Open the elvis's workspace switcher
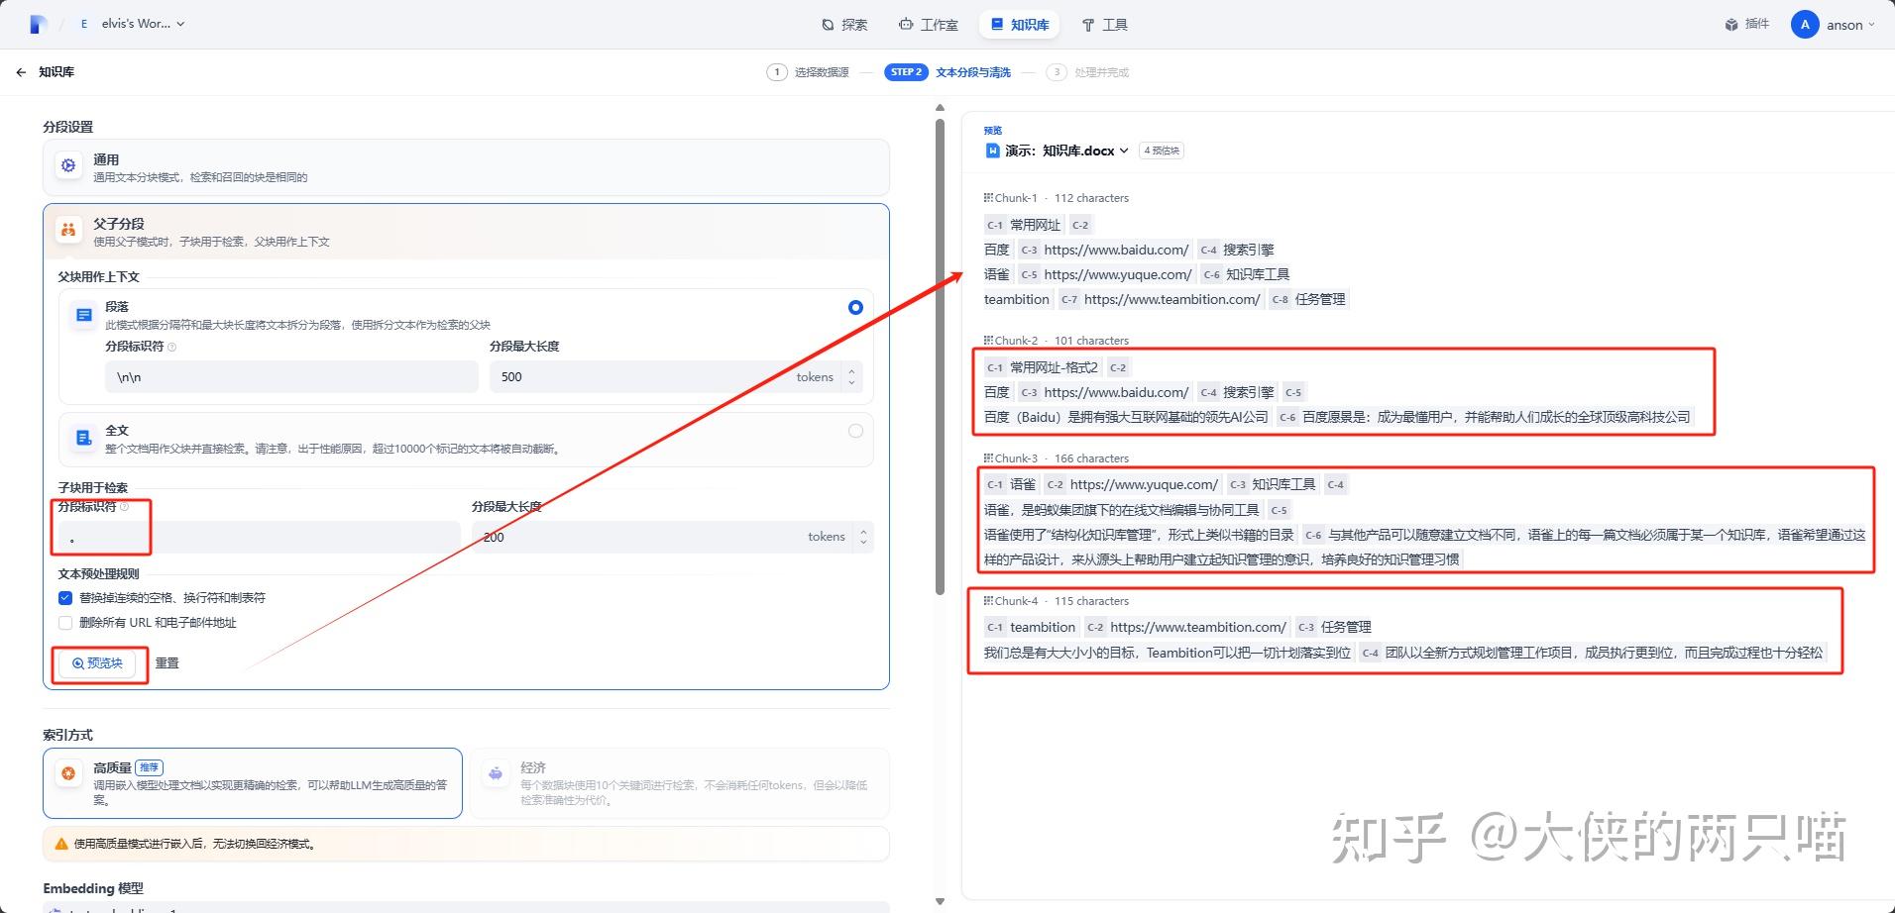1895x913 pixels. 132,24
